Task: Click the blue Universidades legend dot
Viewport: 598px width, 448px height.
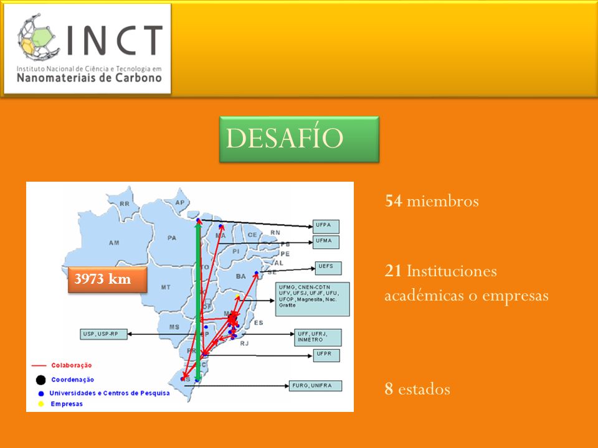Action: [41, 393]
